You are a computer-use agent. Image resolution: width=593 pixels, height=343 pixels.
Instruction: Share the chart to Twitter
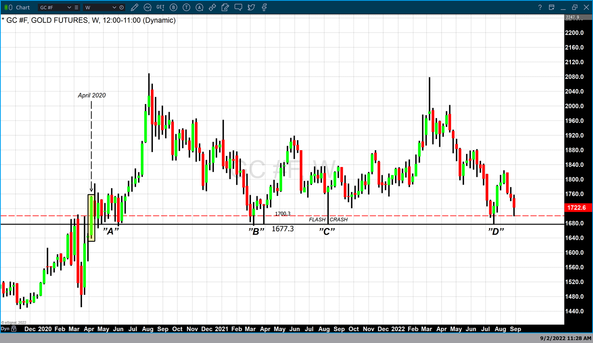[x=251, y=7]
